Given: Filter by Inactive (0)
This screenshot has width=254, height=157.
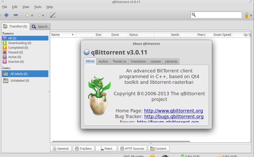Looking at the screenshot, I should coord(25,62).
